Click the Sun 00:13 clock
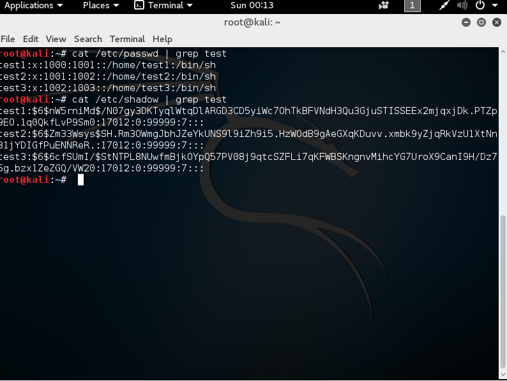The width and height of the screenshot is (507, 381). tap(252, 6)
